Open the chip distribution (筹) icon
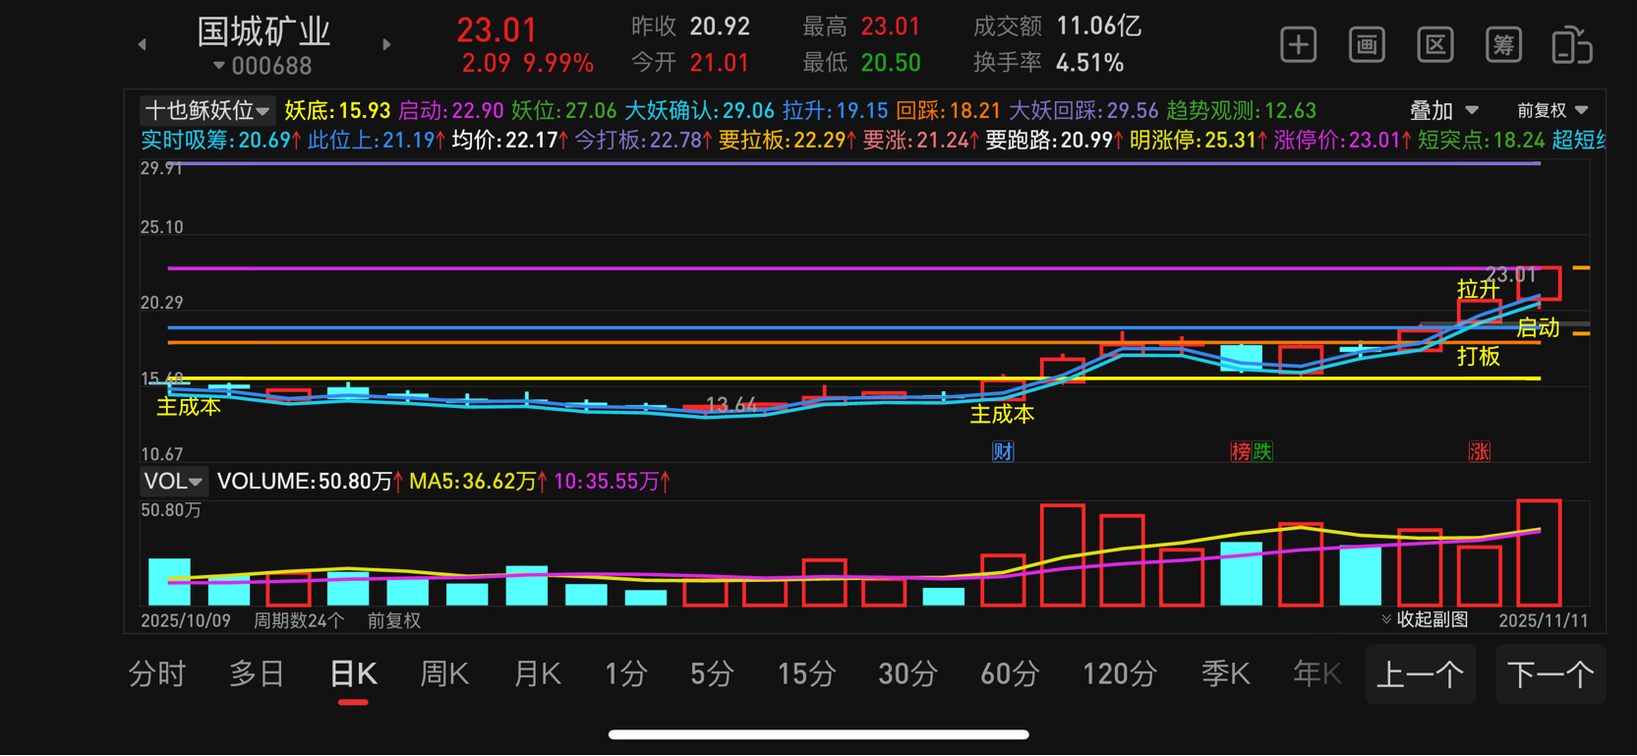This screenshot has width=1637, height=756. pyautogui.click(x=1503, y=45)
